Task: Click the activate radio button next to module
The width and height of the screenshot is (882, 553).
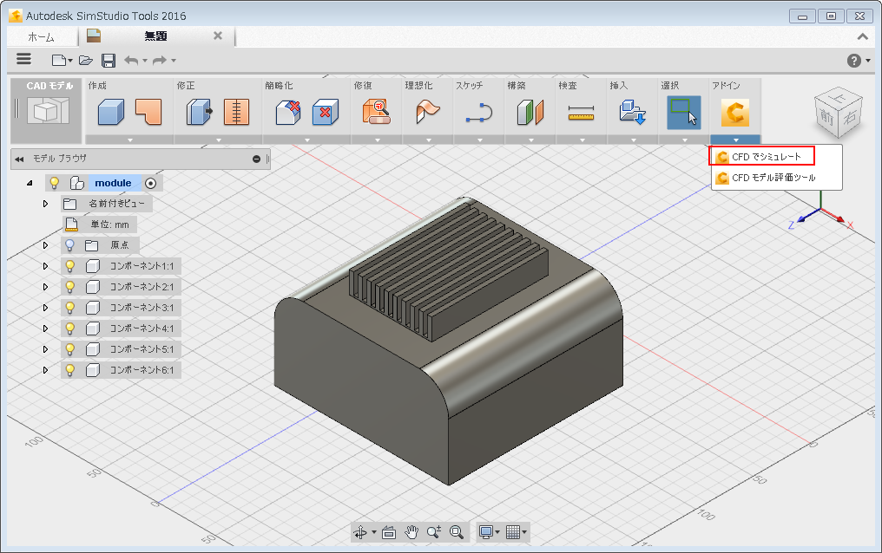Action: pos(150,183)
